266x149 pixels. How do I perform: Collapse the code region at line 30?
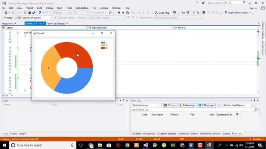click(x=17, y=78)
